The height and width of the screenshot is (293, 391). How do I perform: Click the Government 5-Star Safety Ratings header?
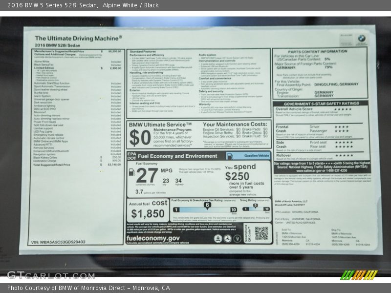click(x=321, y=104)
